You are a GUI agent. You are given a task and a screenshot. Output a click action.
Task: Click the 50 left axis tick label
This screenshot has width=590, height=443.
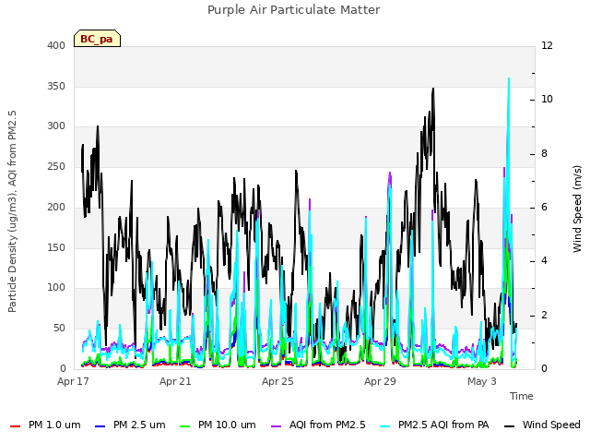59,329
